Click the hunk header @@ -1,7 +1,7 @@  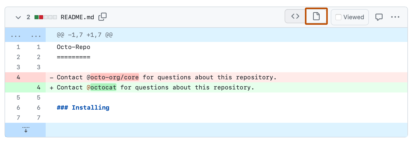point(84,35)
